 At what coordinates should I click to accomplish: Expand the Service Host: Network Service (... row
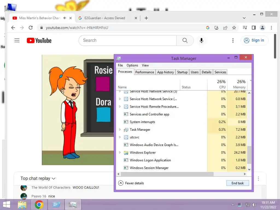[120, 99]
